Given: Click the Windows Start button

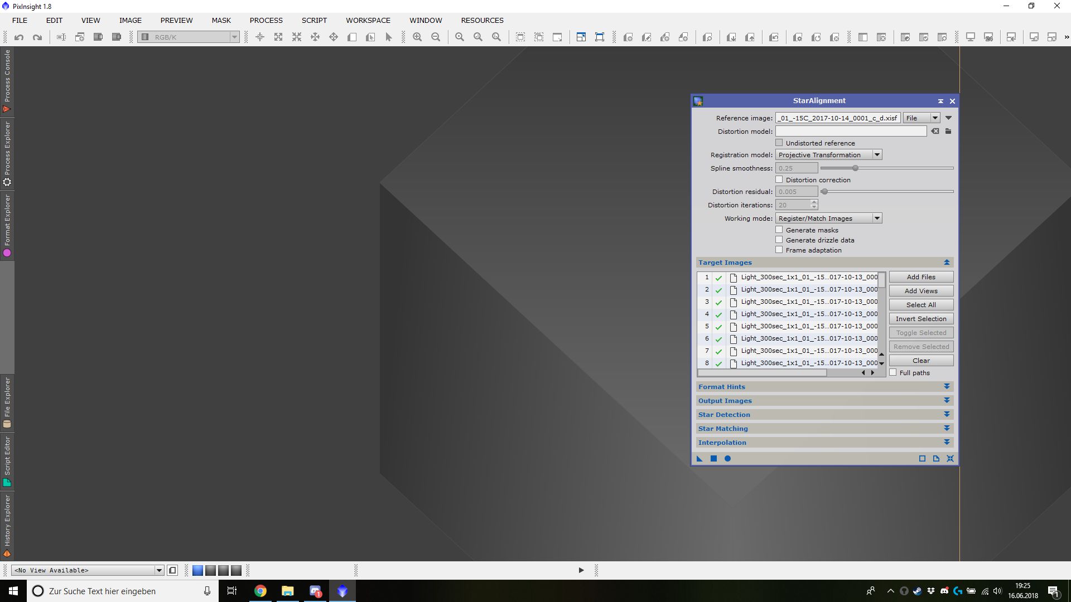Looking at the screenshot, I should [x=13, y=591].
